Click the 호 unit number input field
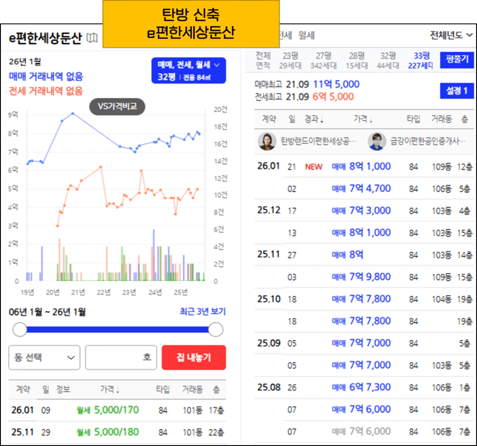The image size is (477, 446). click(121, 358)
